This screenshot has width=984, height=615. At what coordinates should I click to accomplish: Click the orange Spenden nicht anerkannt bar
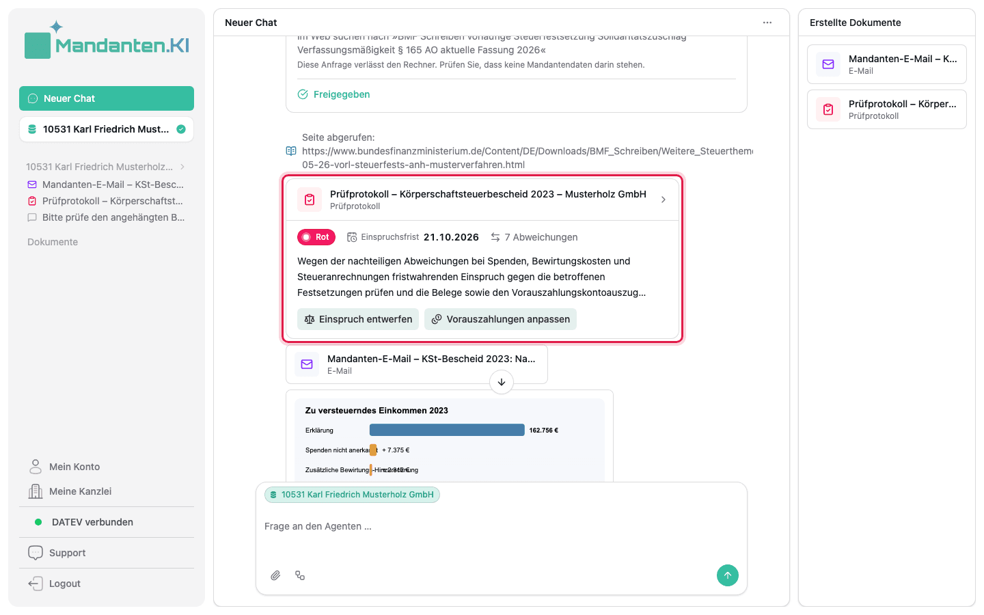(x=373, y=450)
